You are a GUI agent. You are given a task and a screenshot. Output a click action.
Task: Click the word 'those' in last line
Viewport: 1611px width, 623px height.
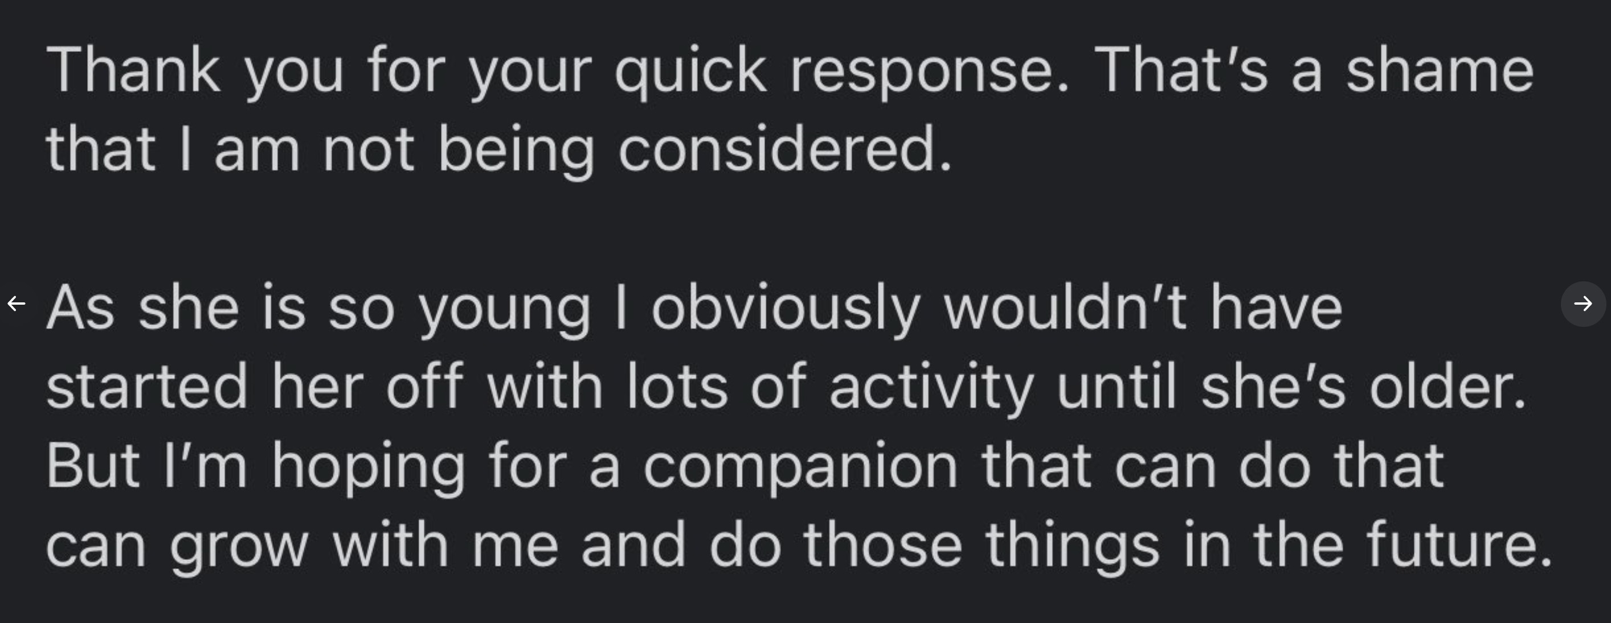[882, 545]
